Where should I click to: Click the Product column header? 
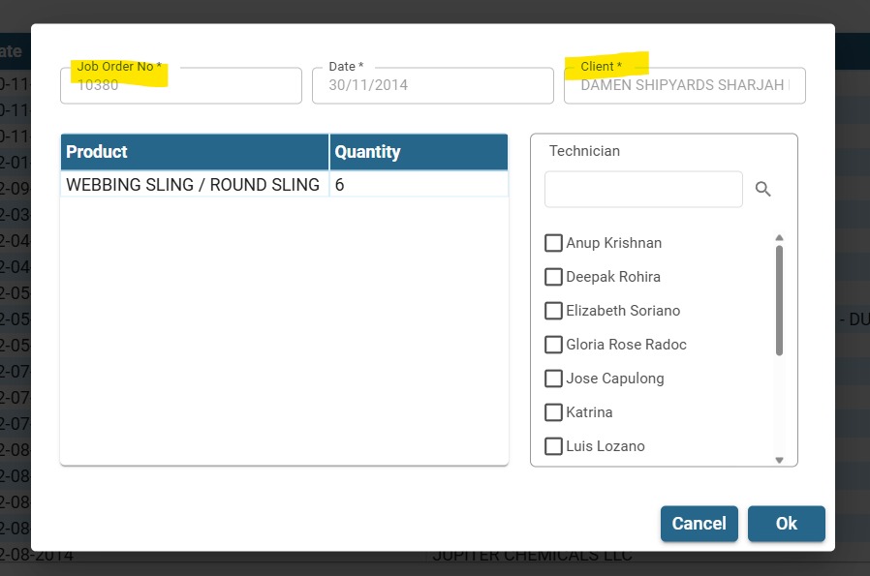tap(194, 152)
